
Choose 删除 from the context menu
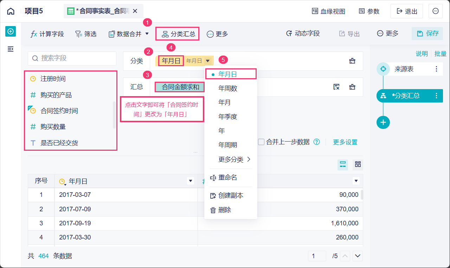[x=225, y=210]
